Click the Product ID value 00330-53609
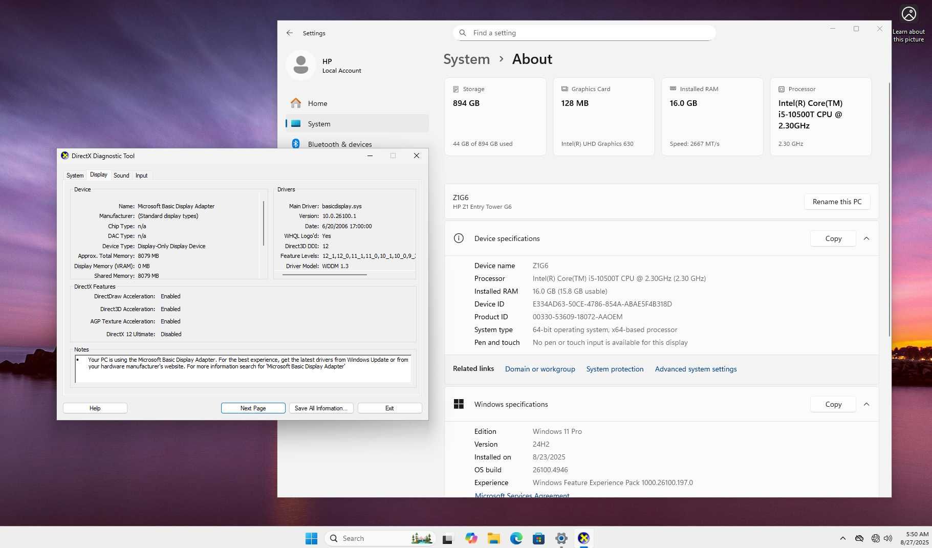 click(x=577, y=317)
